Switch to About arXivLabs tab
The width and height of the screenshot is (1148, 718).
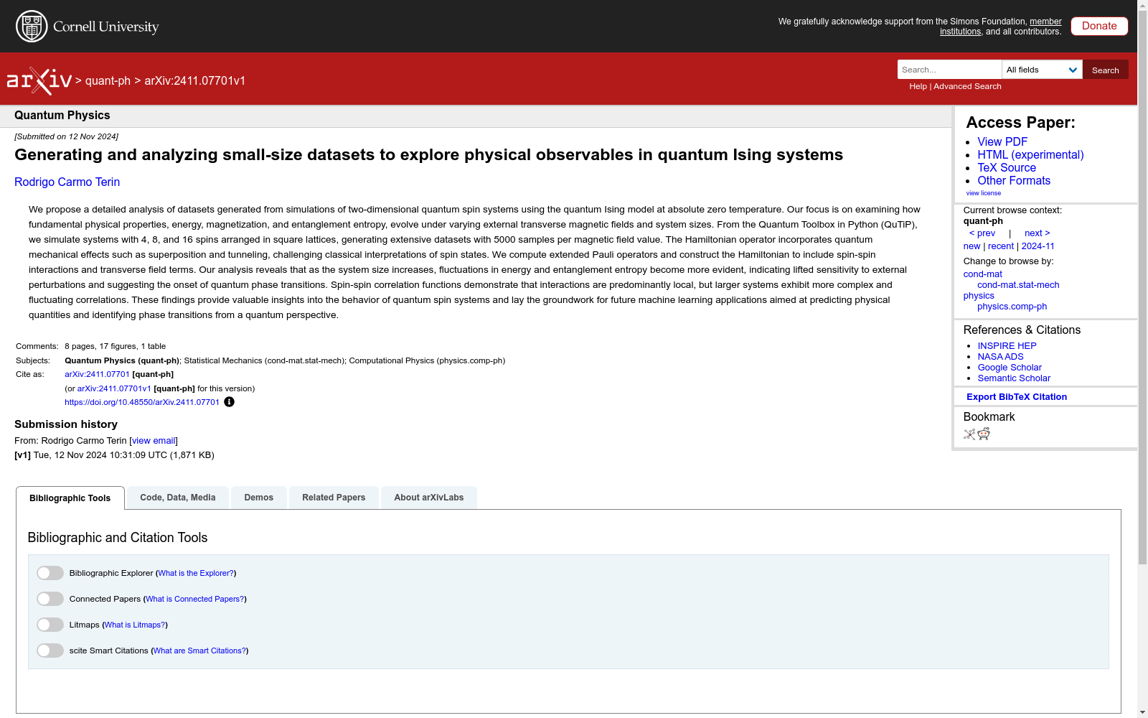pos(429,498)
